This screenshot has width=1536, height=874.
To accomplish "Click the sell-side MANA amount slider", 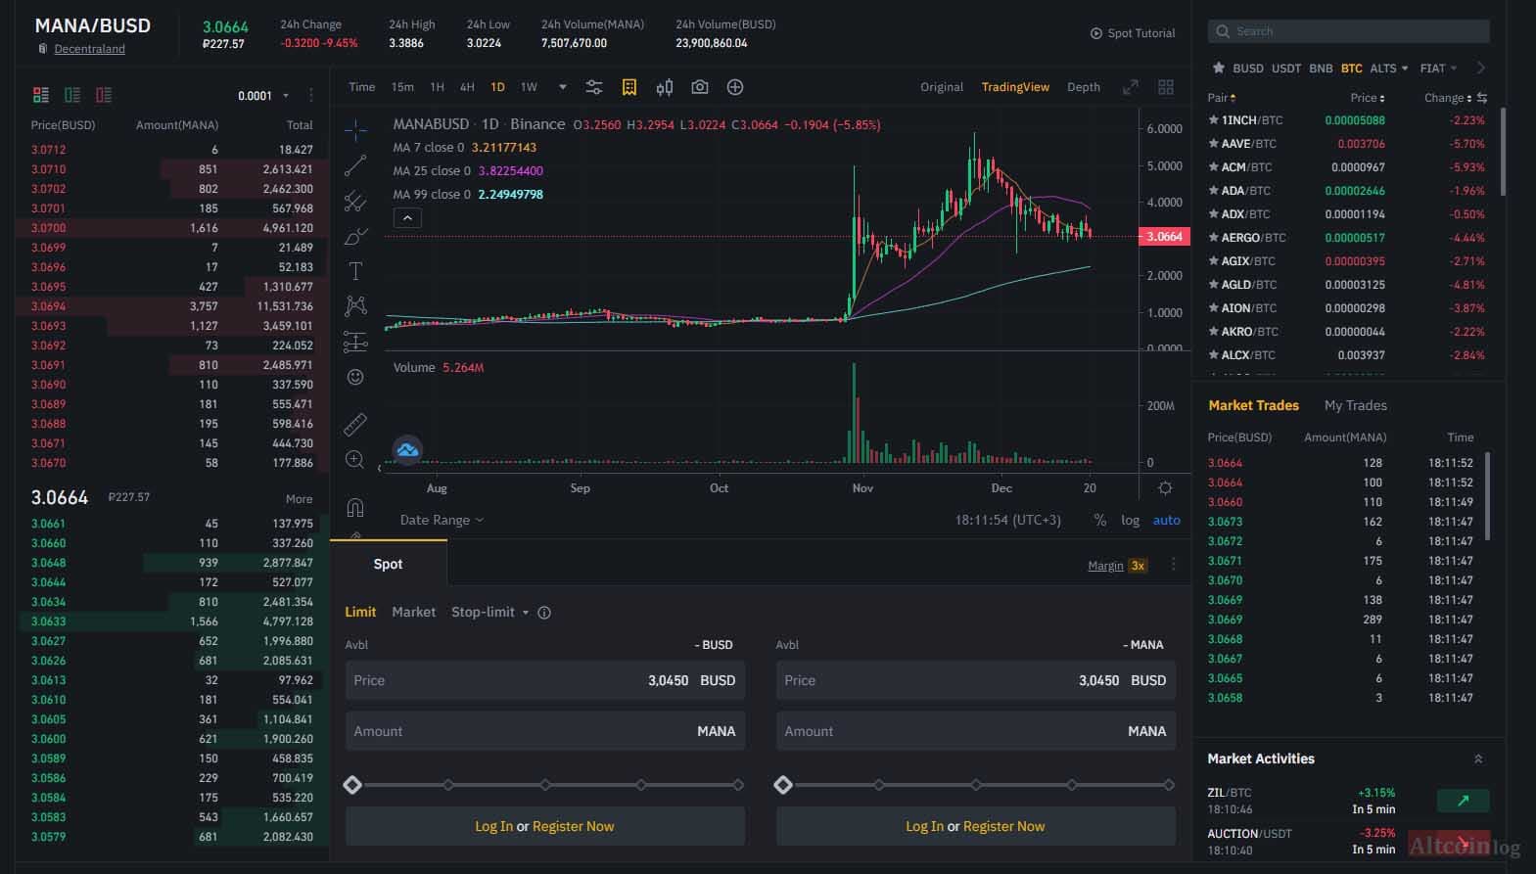I will pos(975,785).
